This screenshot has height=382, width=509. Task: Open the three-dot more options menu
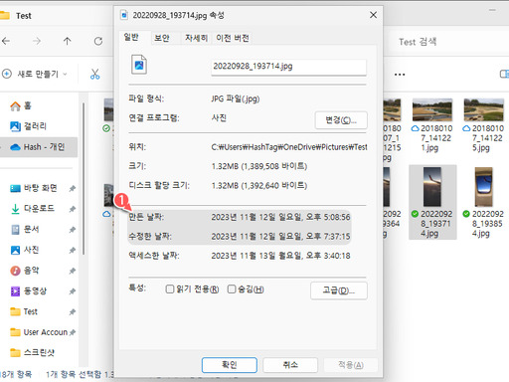coord(400,75)
